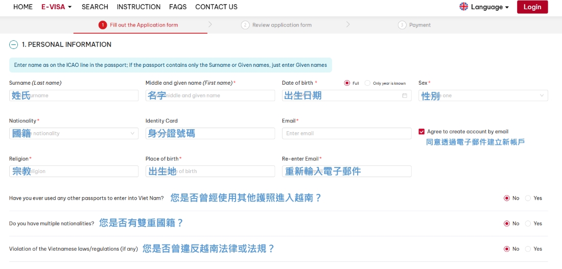Click the Religion input field
Viewport: 562px width, 269px height.
74,171
